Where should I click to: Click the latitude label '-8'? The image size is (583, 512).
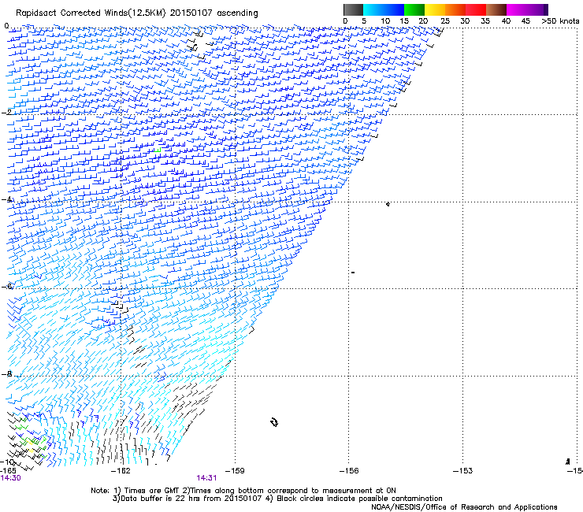[6, 373]
